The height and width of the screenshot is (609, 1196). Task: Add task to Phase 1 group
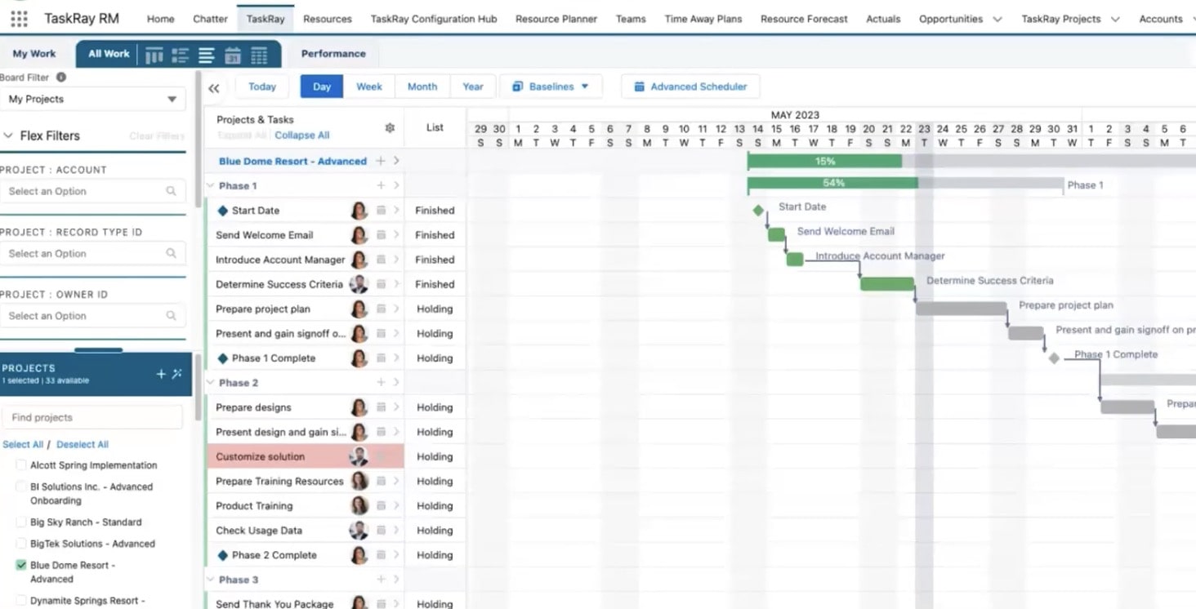[x=381, y=185]
